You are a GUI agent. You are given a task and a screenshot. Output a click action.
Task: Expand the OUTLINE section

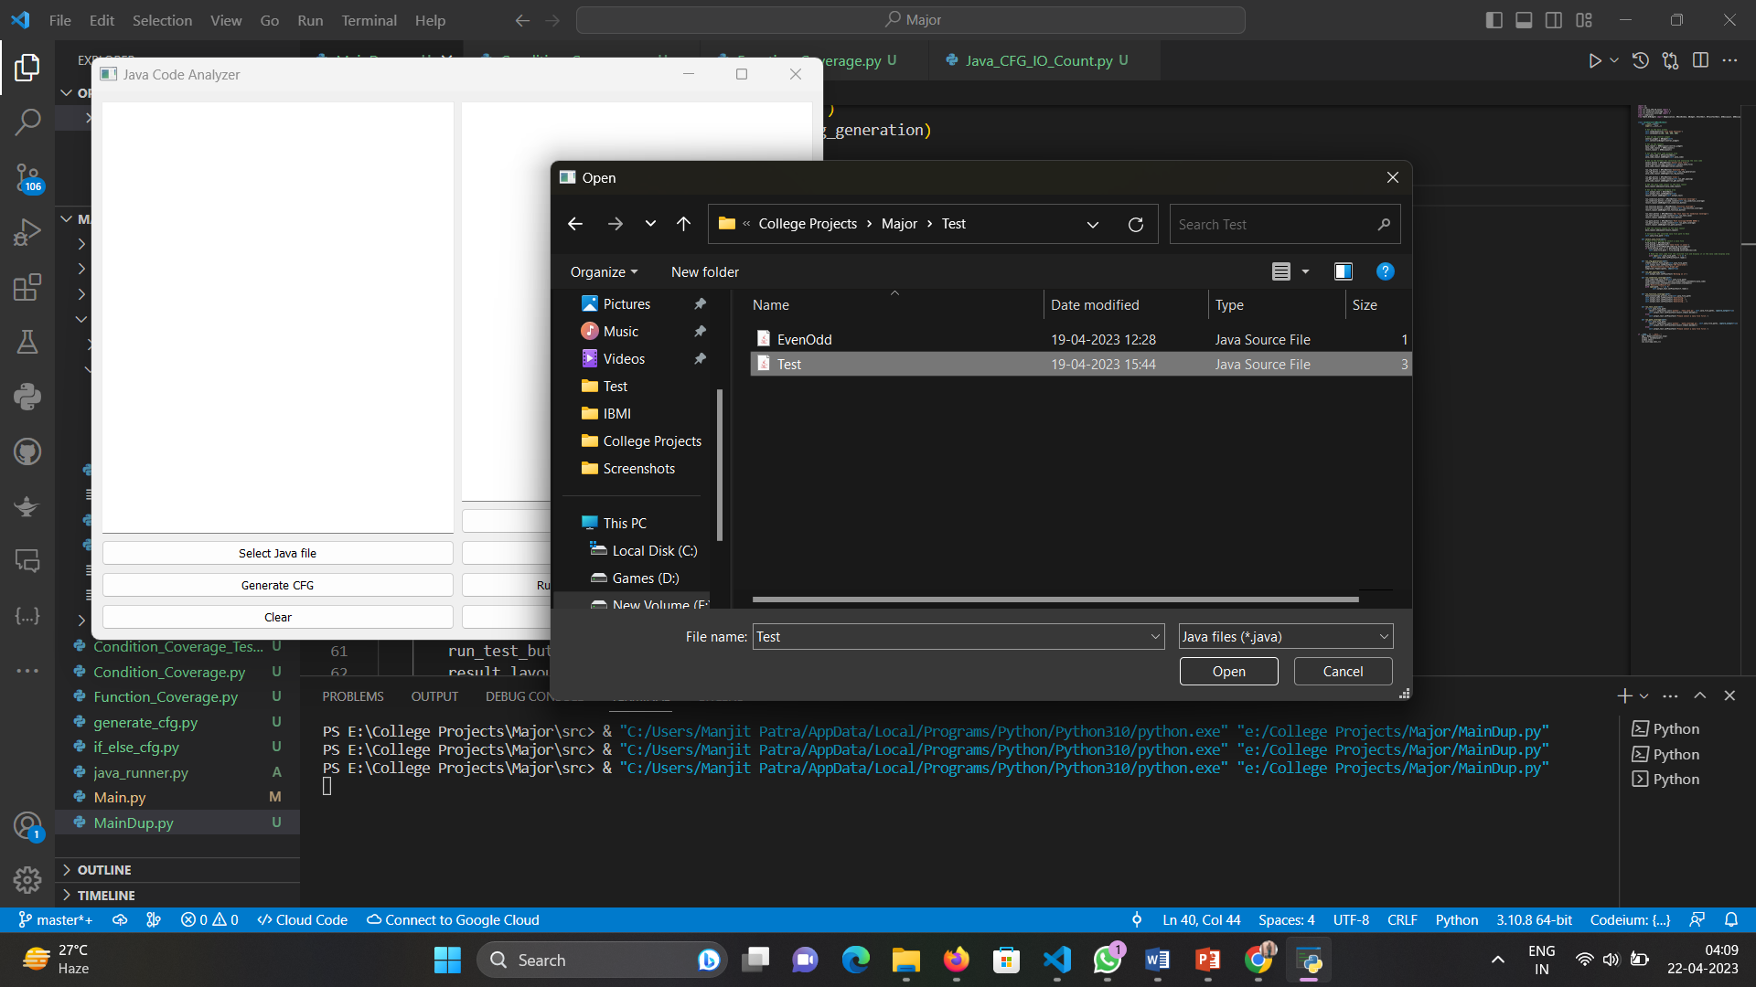tap(103, 870)
